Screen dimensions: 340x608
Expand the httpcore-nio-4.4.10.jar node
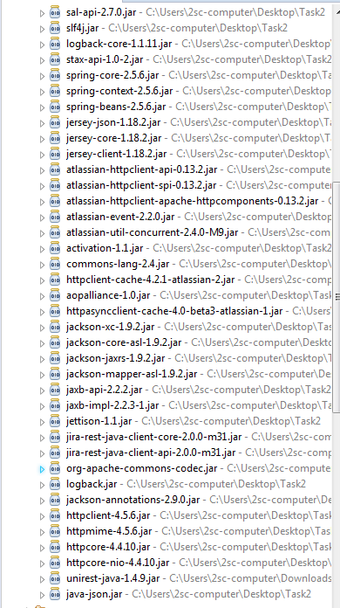point(42,563)
